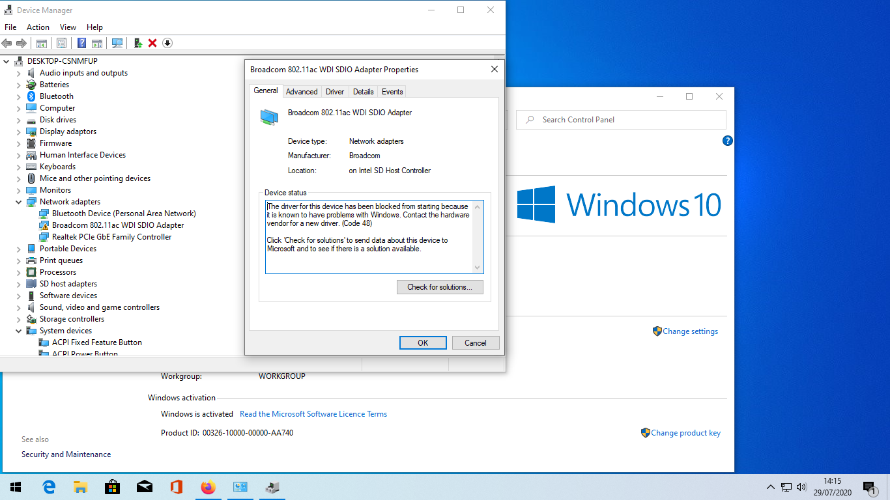
Task: Expand the Batteries category
Action: [19, 85]
